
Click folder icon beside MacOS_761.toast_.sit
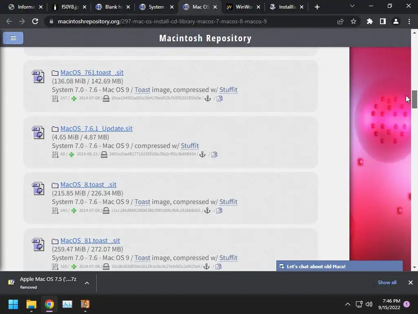click(x=55, y=73)
